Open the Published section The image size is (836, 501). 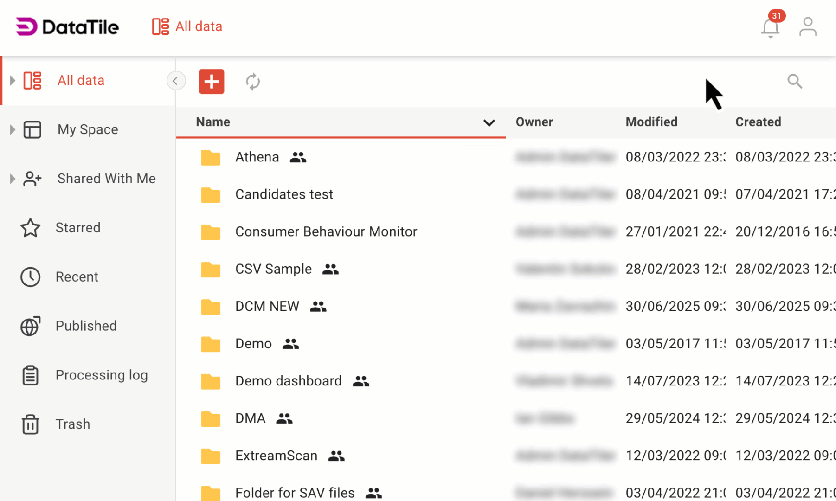(86, 326)
